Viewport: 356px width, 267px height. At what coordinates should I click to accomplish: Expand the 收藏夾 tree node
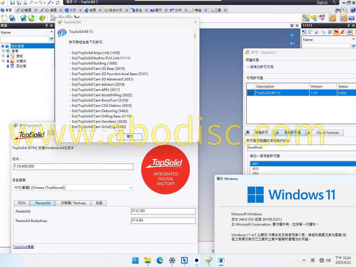[3, 61]
